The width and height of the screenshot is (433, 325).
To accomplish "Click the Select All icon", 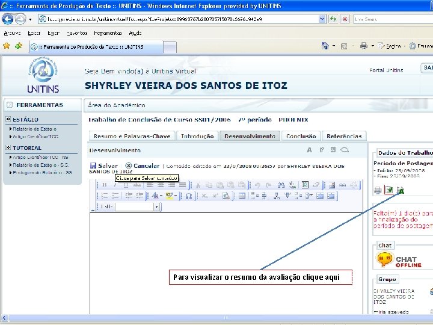I will (305, 185).
